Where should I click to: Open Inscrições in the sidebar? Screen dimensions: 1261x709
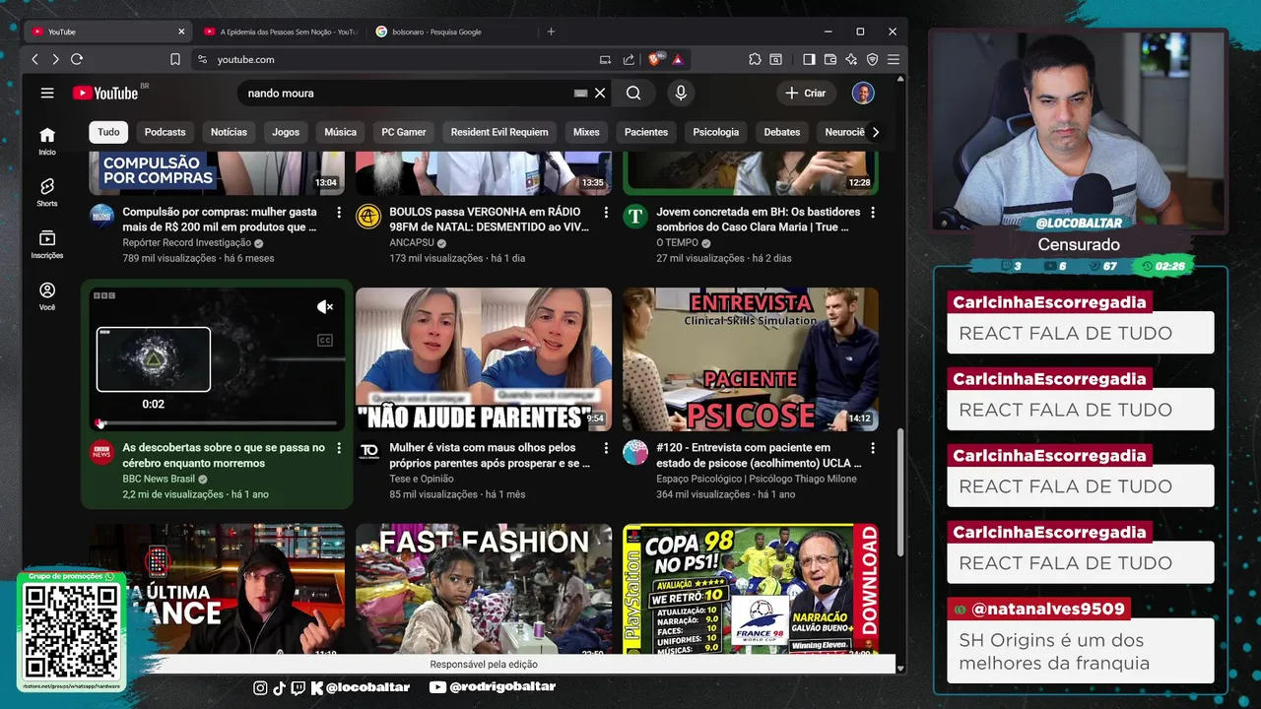(47, 244)
